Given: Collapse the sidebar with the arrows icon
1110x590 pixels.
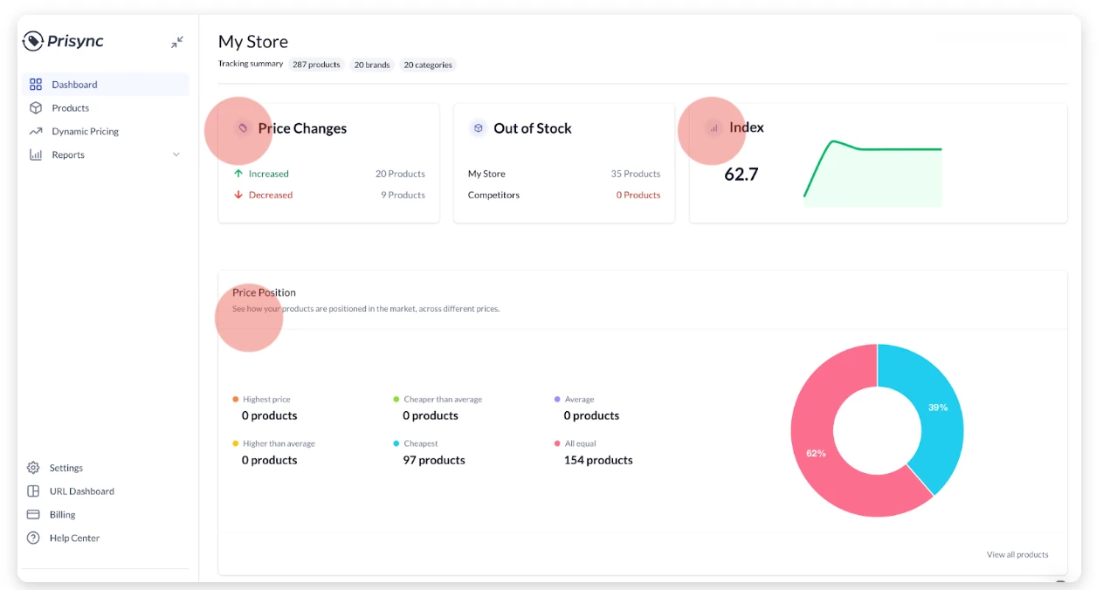Looking at the screenshot, I should [x=177, y=42].
